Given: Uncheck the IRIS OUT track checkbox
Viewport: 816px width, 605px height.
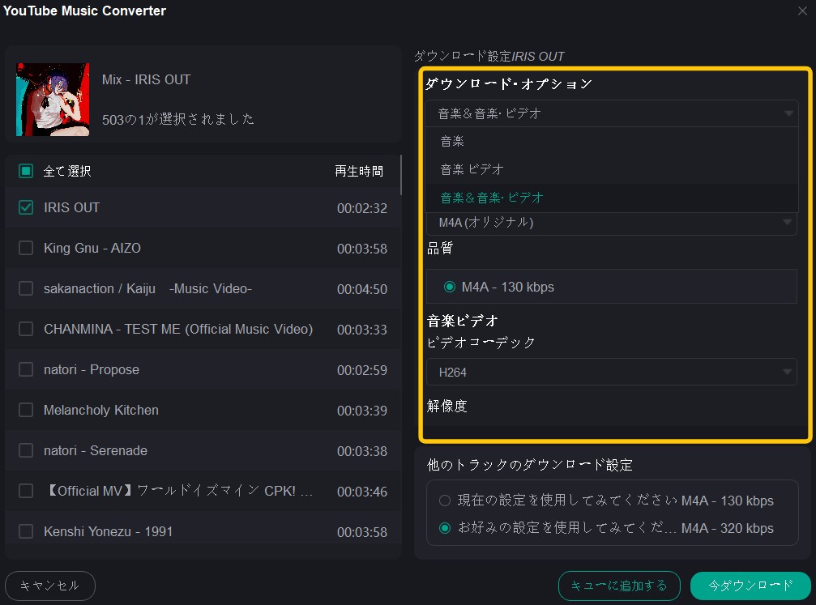Looking at the screenshot, I should (25, 207).
